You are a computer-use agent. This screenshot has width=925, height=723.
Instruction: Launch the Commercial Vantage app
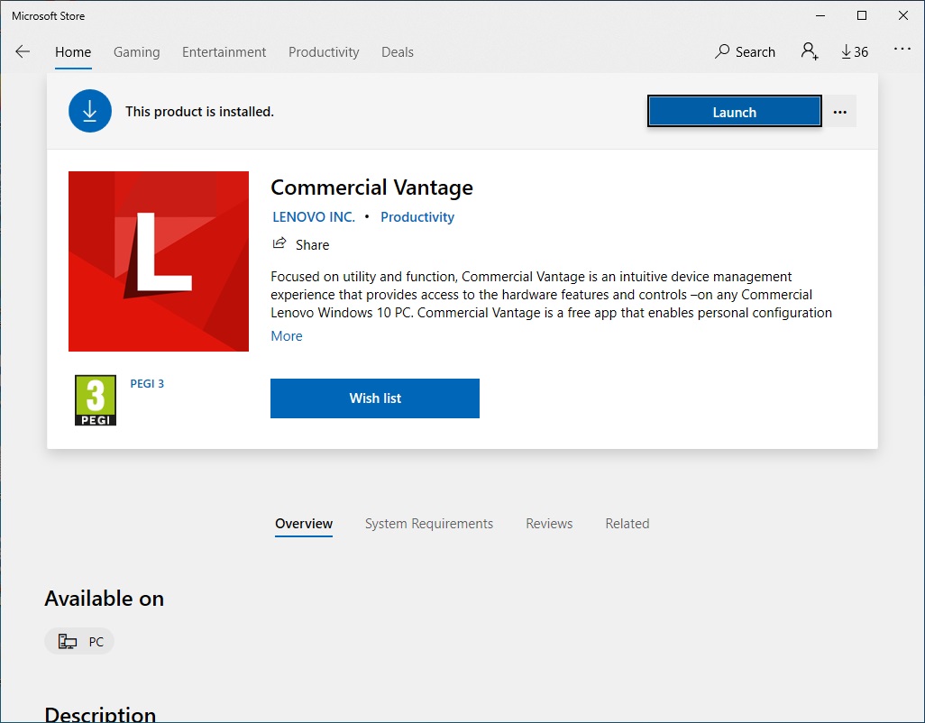733,111
